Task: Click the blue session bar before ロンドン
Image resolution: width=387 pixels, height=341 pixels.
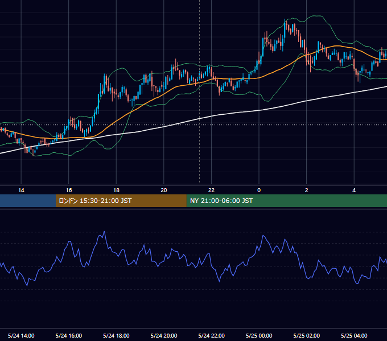Action: (28, 201)
